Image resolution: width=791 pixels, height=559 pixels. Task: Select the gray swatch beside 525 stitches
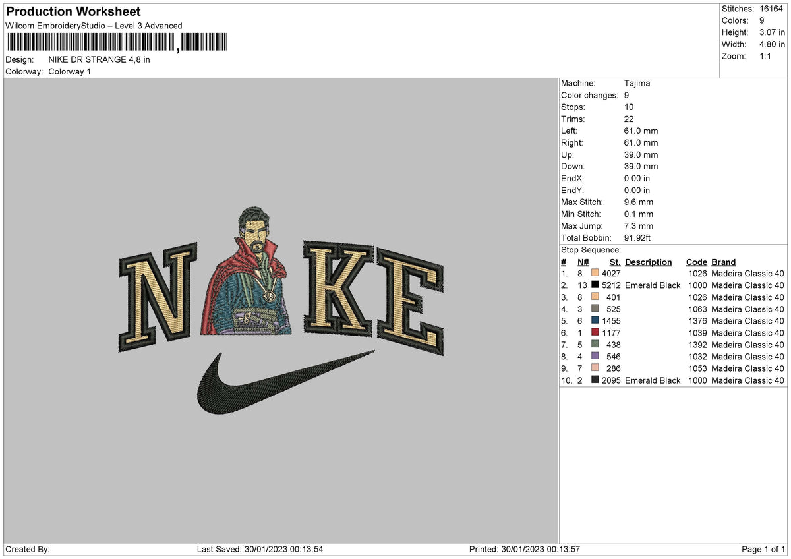click(595, 309)
